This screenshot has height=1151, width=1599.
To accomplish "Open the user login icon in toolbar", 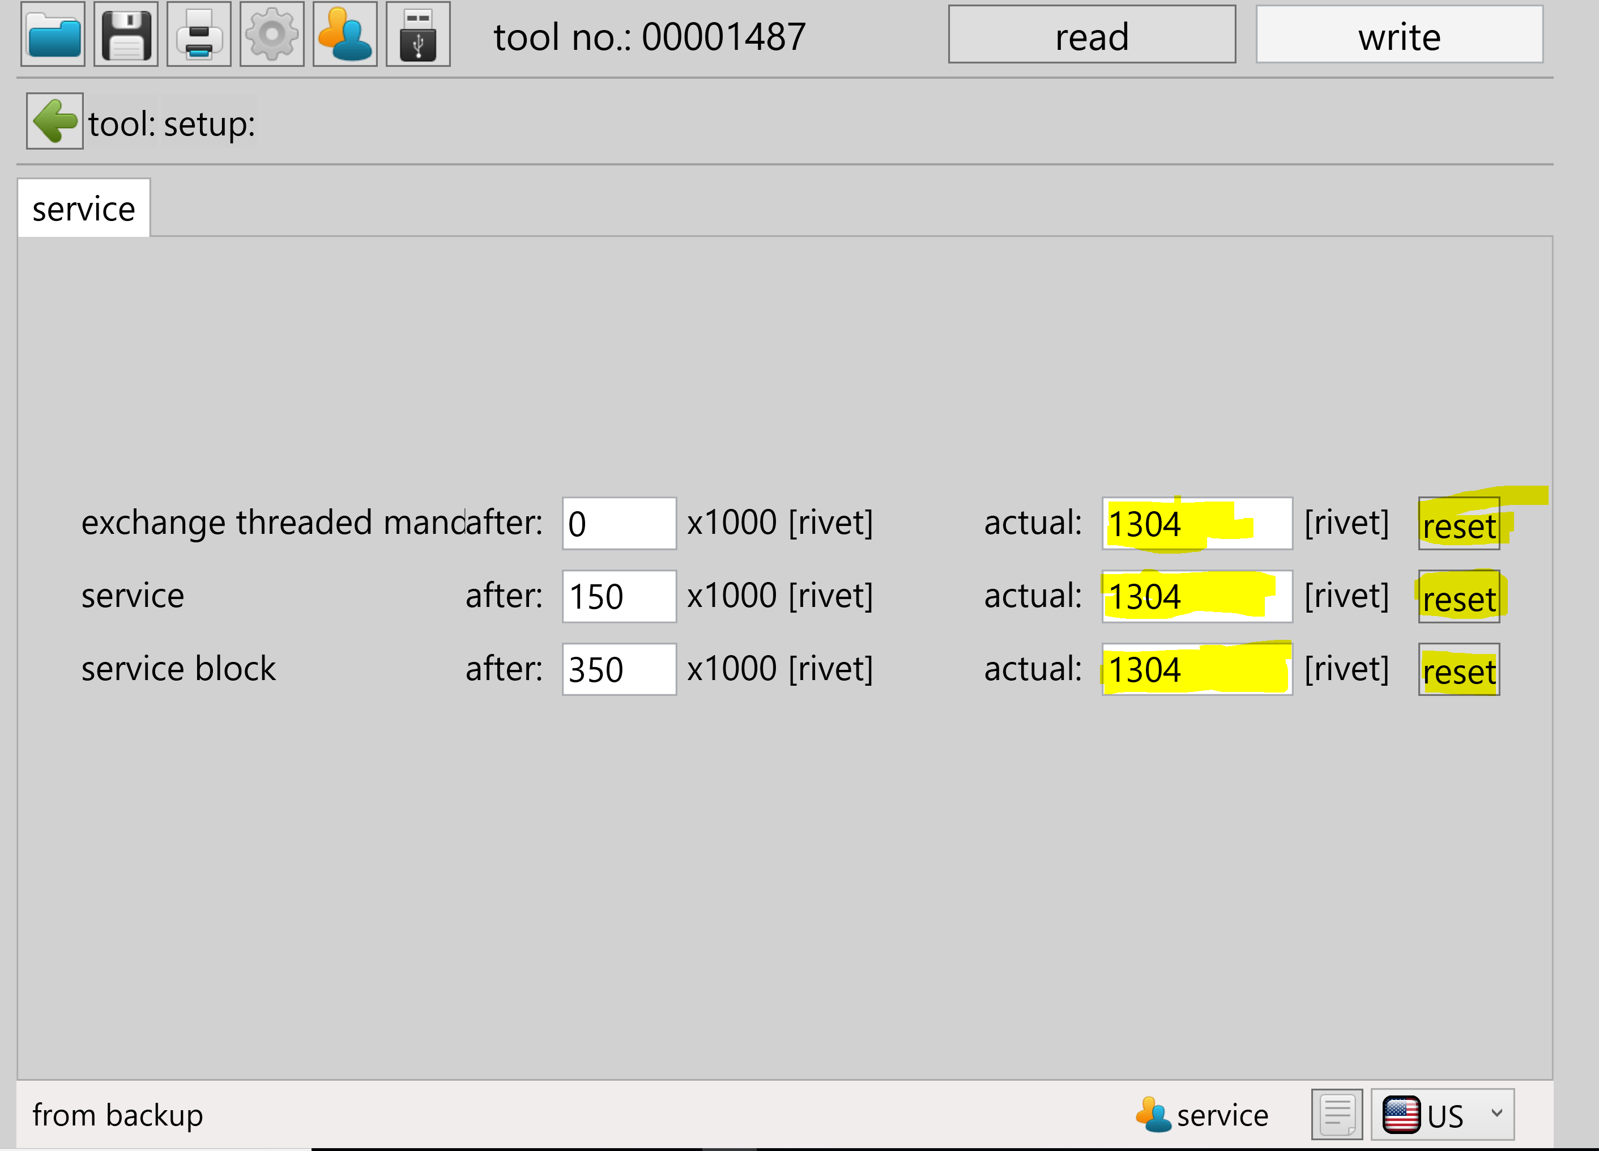I will tap(345, 34).
